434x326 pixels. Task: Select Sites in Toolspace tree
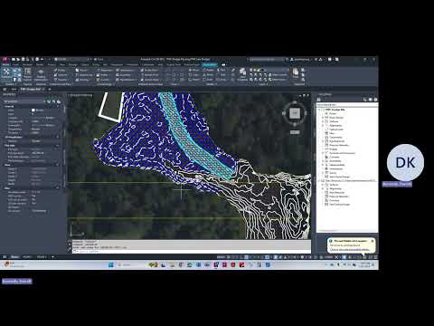[332, 133]
